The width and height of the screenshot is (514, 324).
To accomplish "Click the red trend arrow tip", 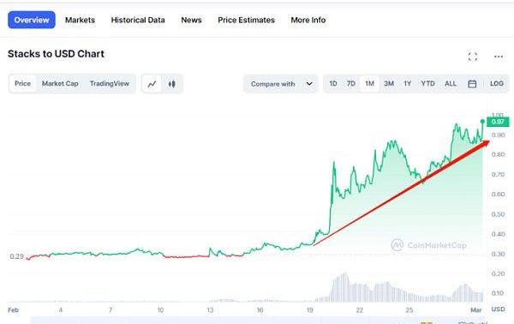I will 486,142.
